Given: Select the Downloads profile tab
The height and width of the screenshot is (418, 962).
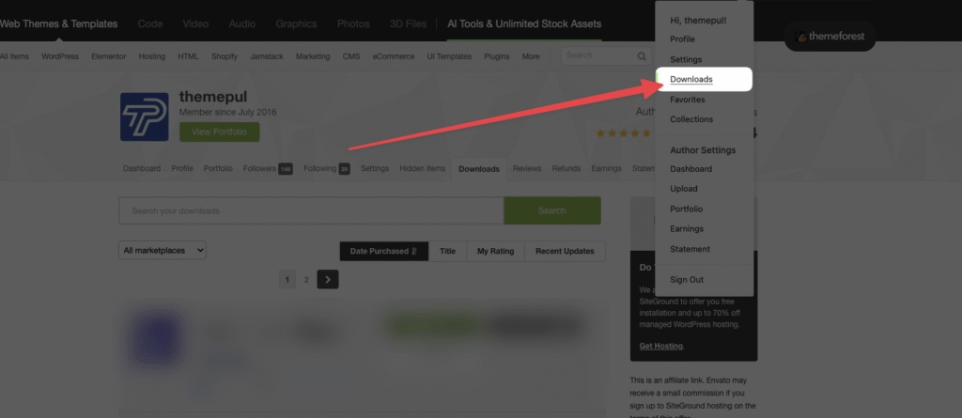Looking at the screenshot, I should pos(479,169).
